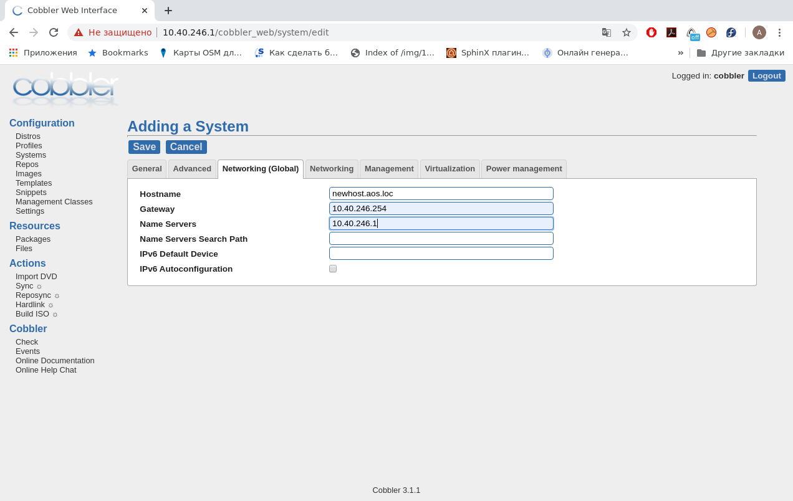The height and width of the screenshot is (501, 793).
Task: Click the Name Servers Search Path field
Action: (x=441, y=239)
